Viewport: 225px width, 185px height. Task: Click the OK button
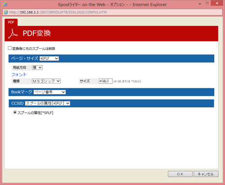click(x=180, y=174)
